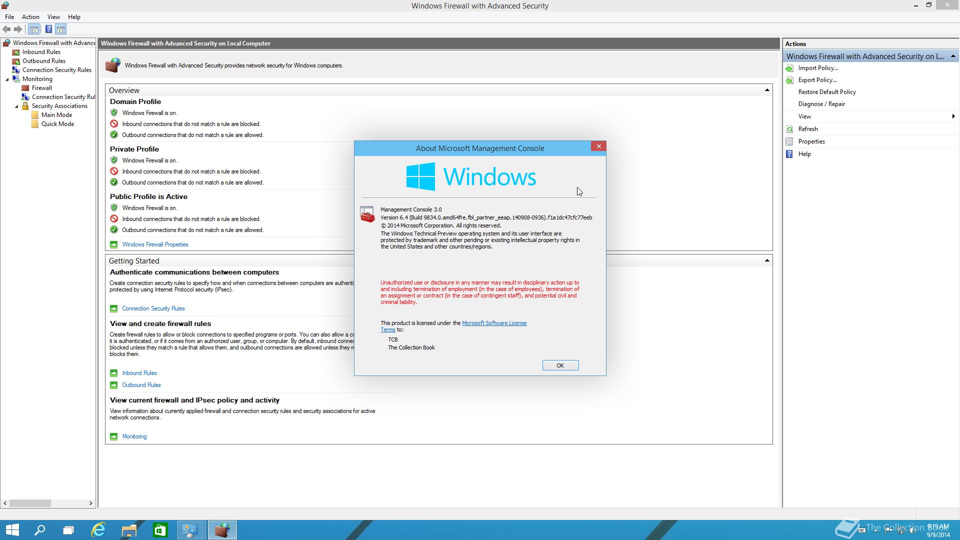960x540 pixels.
Task: Open the Windows Start button
Action: (12, 530)
